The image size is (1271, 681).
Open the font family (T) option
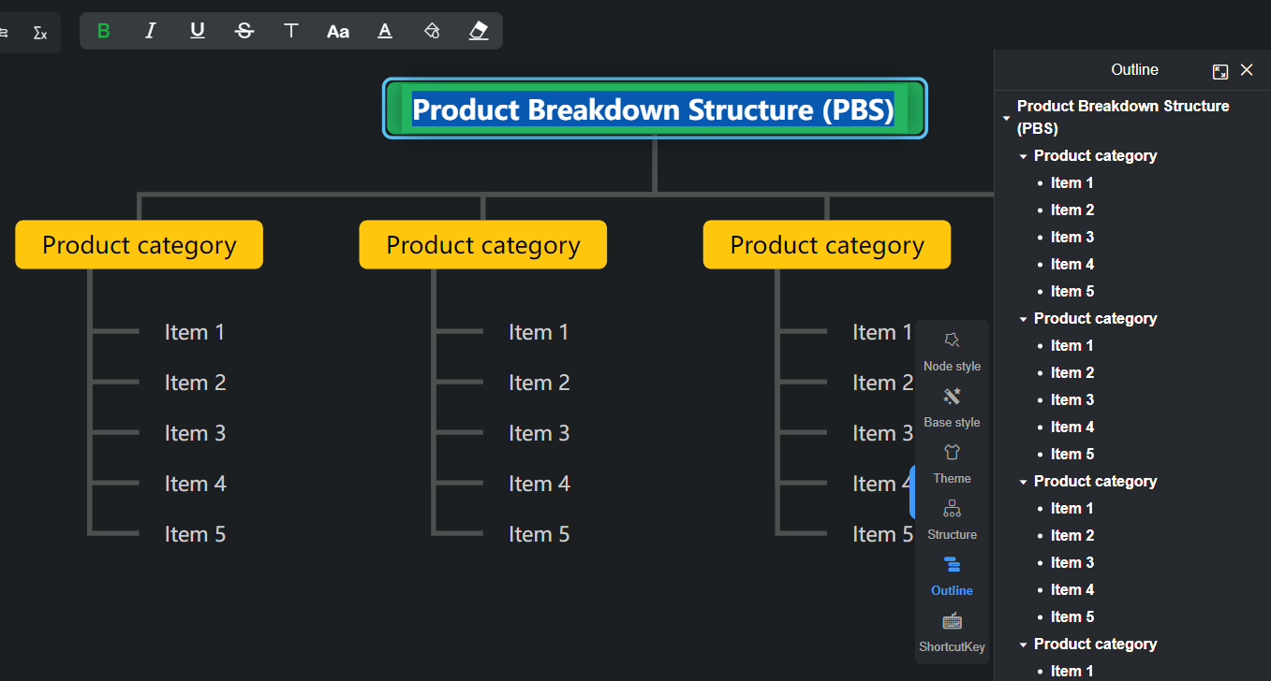click(291, 31)
